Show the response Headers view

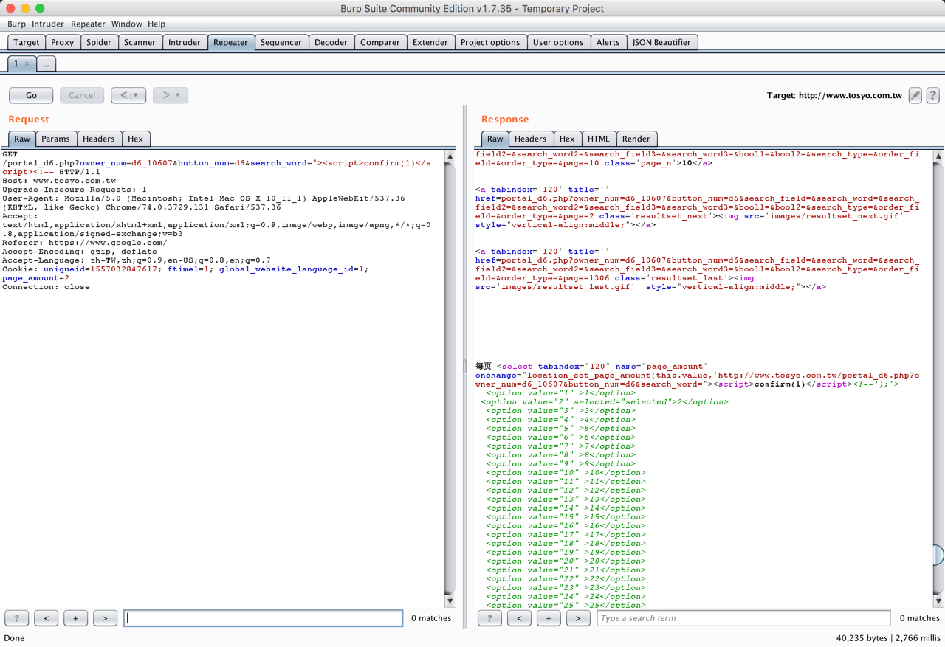pos(530,139)
